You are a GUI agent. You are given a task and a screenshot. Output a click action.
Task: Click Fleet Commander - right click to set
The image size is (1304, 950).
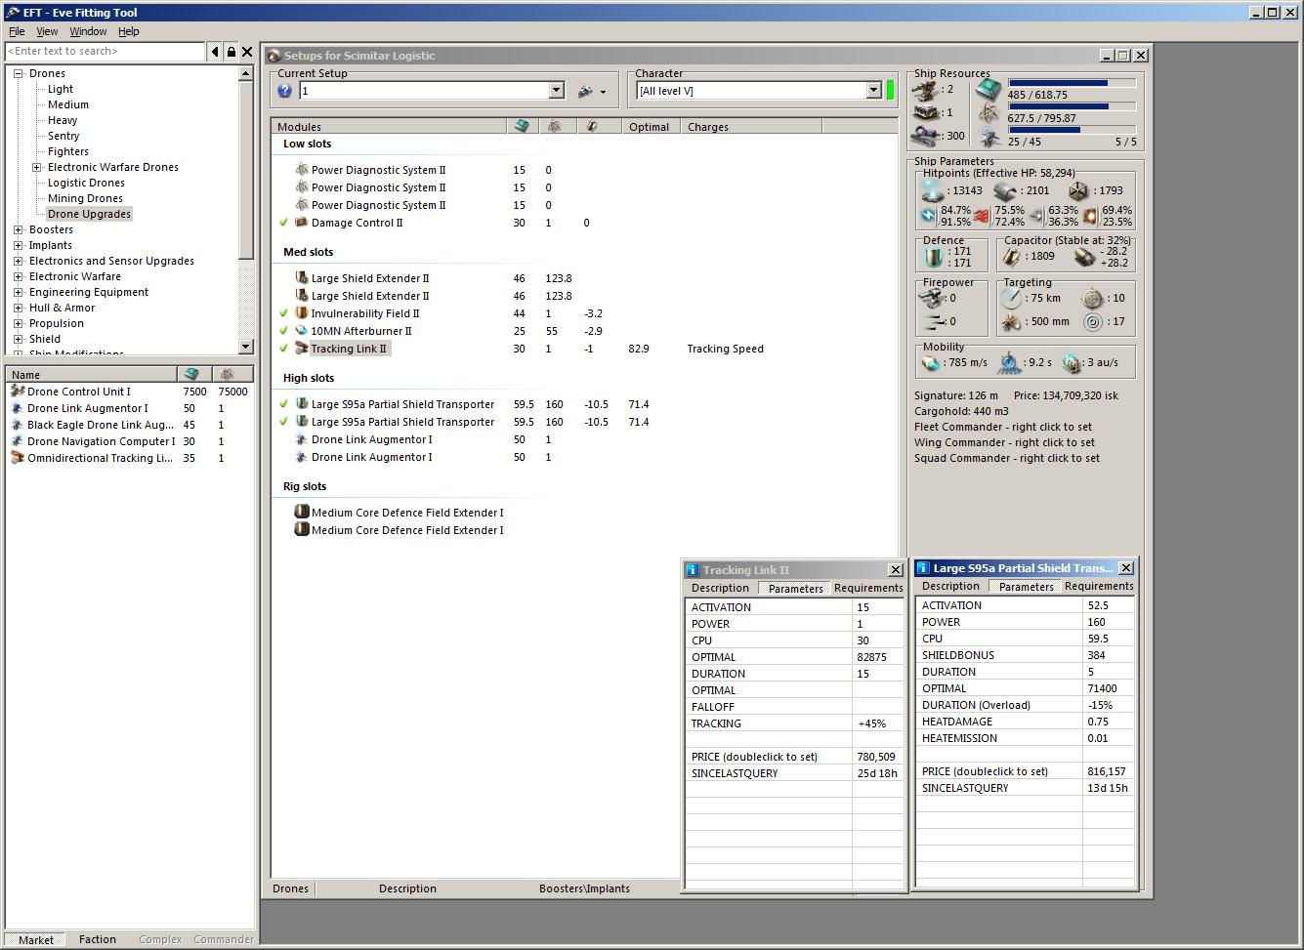click(x=1002, y=427)
